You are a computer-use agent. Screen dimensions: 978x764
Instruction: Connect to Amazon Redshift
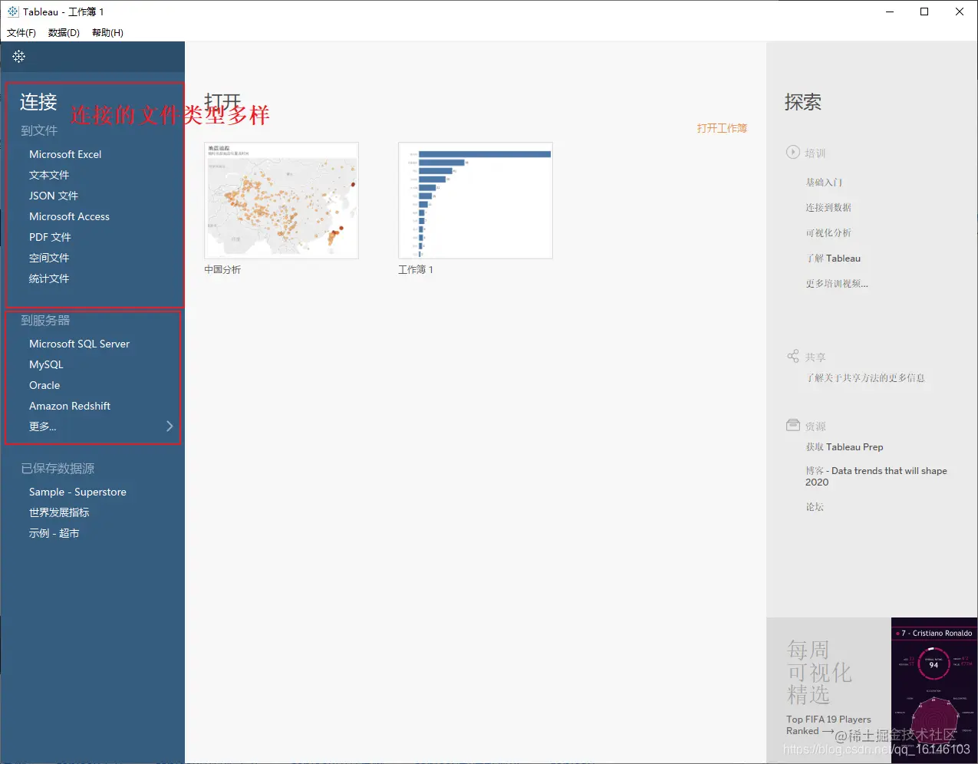coord(70,406)
